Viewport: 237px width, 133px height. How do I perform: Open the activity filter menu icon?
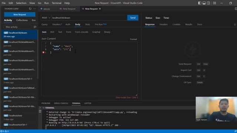click(x=35, y=27)
